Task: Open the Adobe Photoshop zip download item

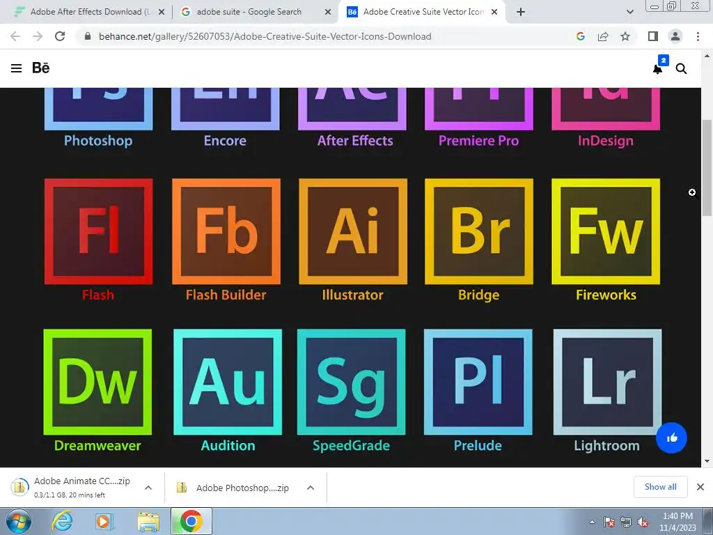Action: 233,488
